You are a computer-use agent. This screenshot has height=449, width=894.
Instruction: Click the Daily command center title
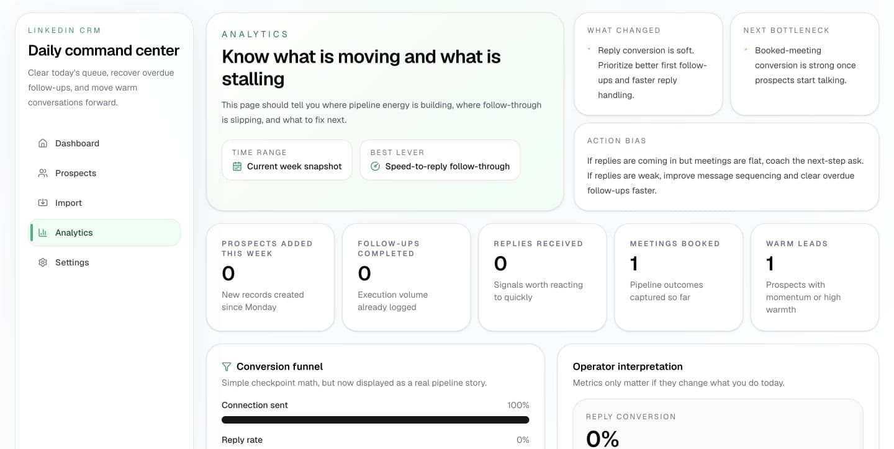(x=104, y=50)
